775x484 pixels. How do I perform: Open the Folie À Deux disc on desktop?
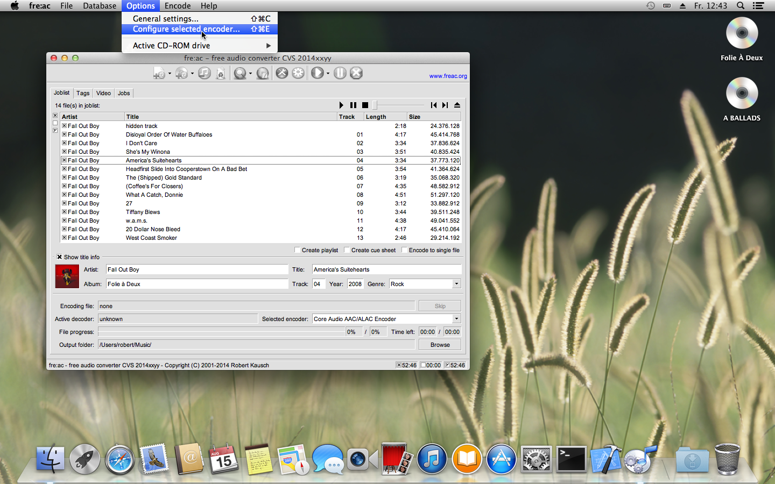[742, 33]
